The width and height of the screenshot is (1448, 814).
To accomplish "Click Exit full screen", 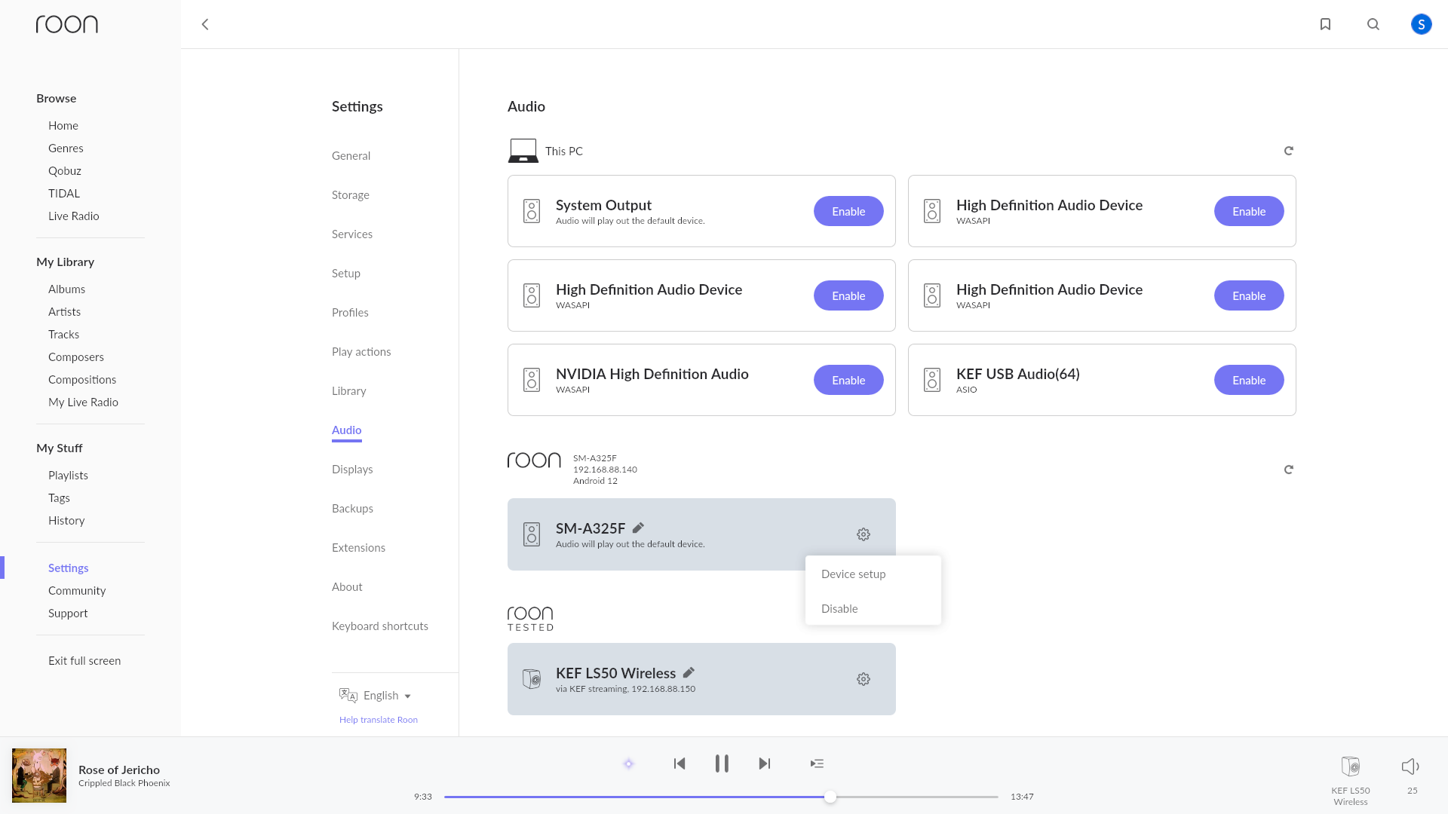I will (84, 660).
